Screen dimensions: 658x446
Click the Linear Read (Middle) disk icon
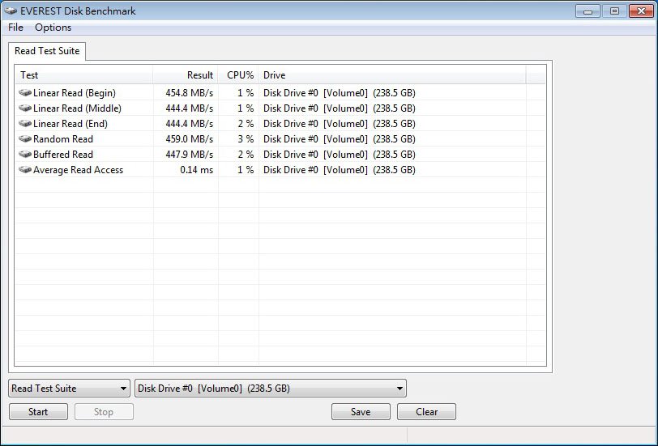pos(25,108)
